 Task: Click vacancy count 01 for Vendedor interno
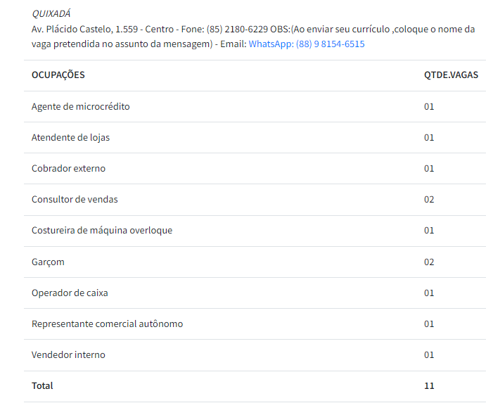[x=429, y=355]
